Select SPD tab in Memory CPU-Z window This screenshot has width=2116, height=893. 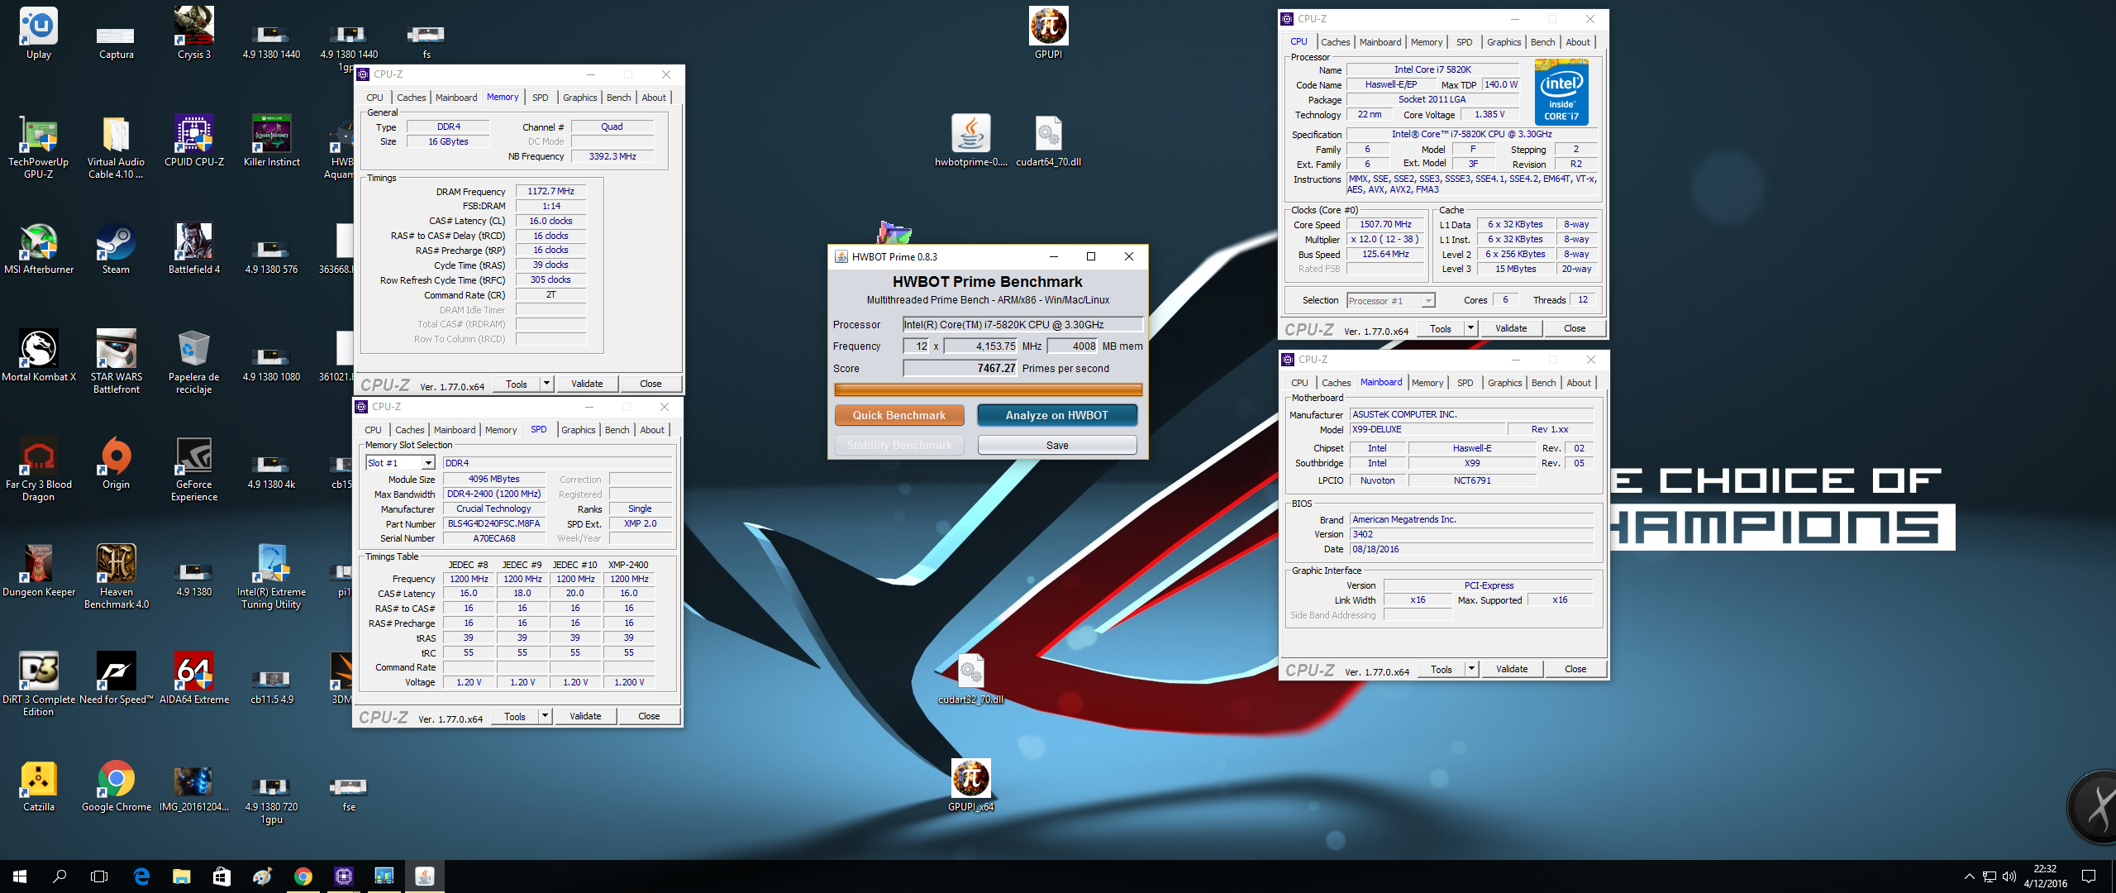point(540,98)
